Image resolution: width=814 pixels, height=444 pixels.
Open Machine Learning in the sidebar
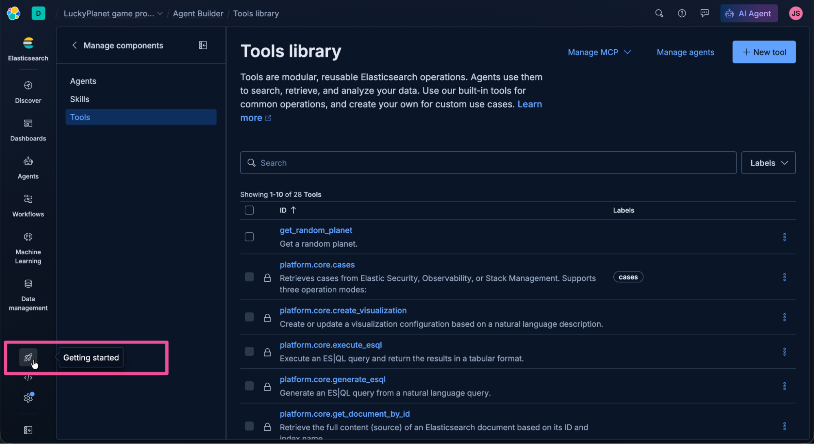click(28, 248)
